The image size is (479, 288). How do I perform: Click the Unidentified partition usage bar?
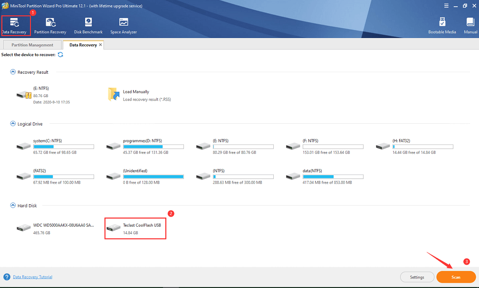(153, 177)
